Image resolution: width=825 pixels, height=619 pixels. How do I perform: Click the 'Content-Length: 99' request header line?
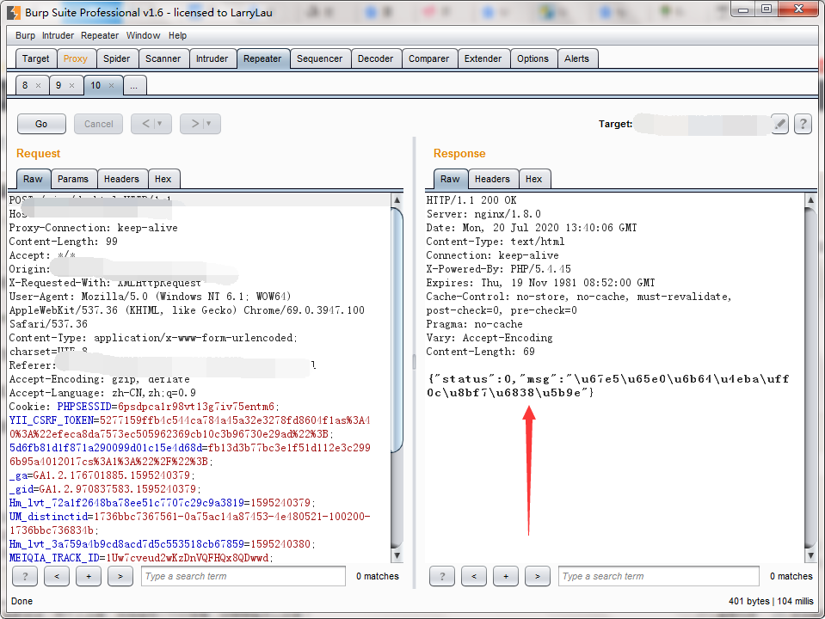(63, 242)
